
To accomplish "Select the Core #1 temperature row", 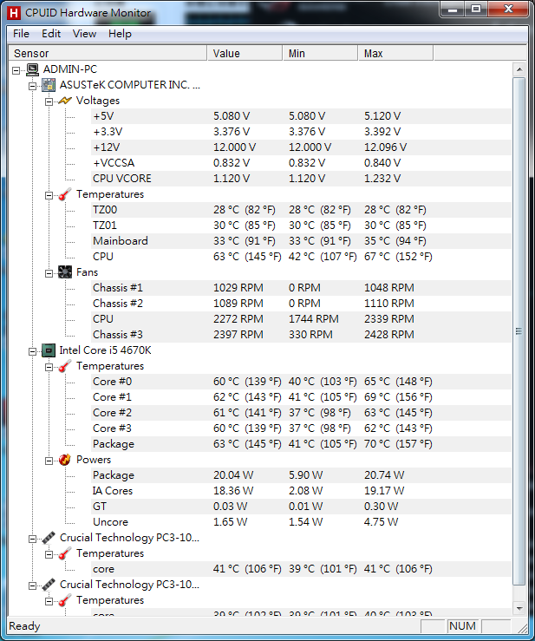I will (301, 397).
